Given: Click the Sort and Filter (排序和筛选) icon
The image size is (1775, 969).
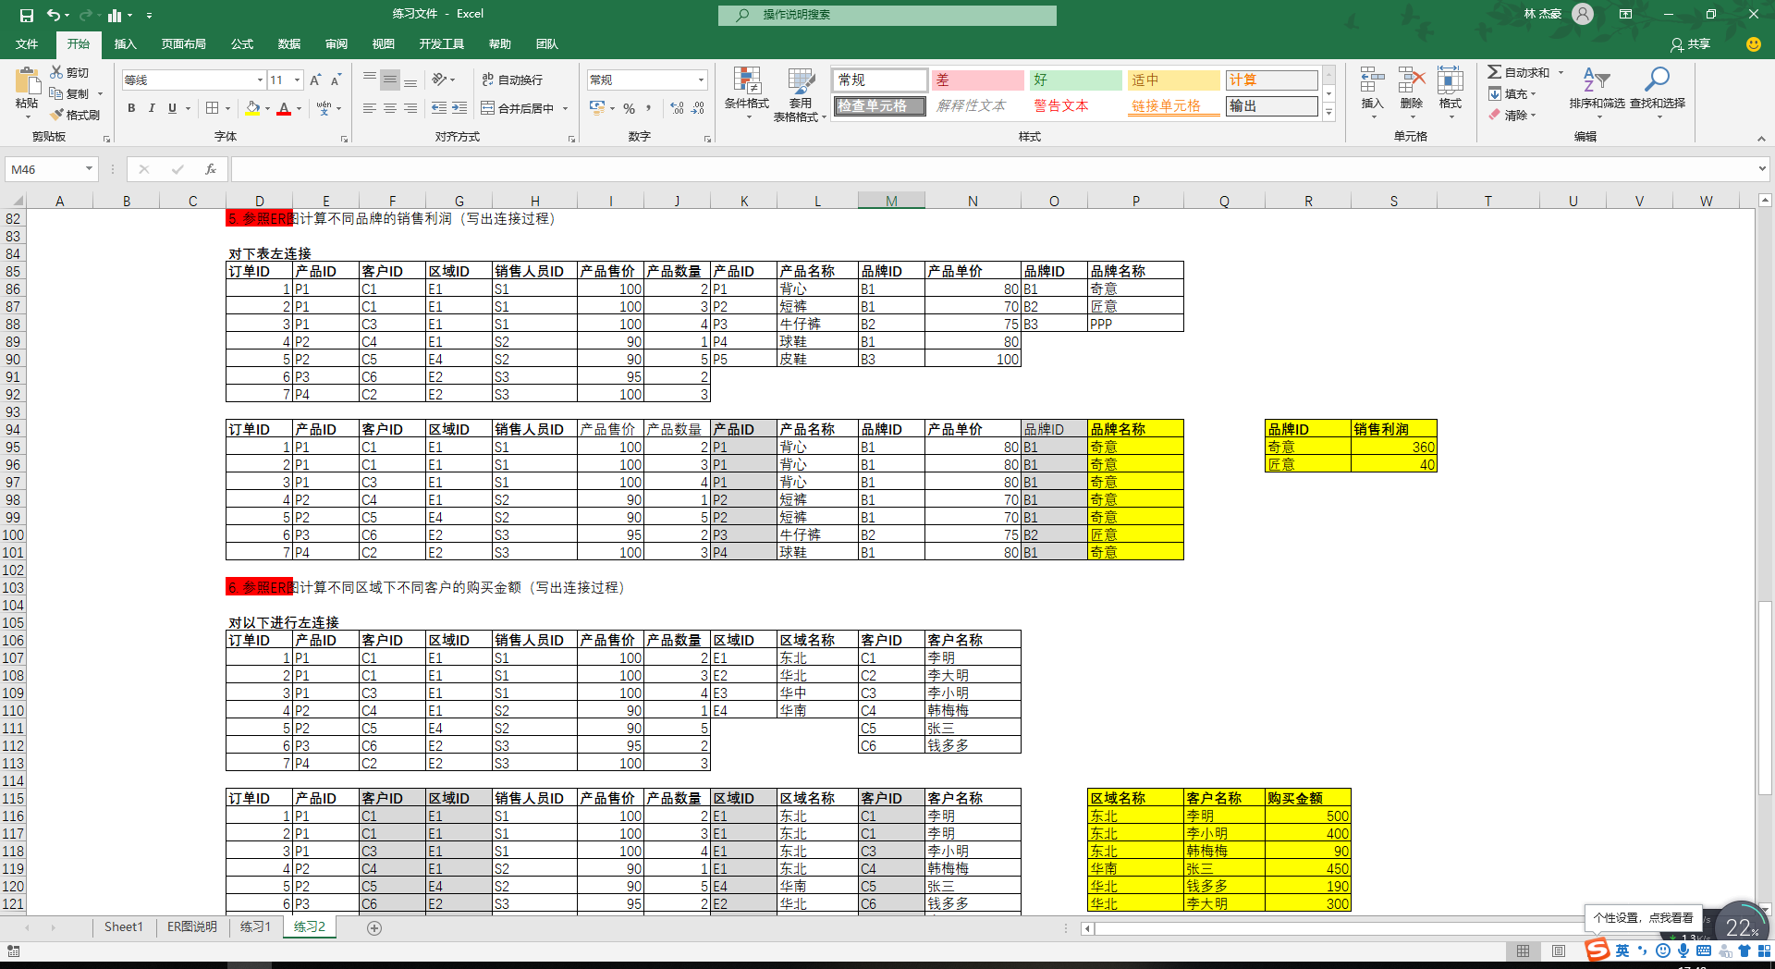Looking at the screenshot, I should pos(1597,80).
